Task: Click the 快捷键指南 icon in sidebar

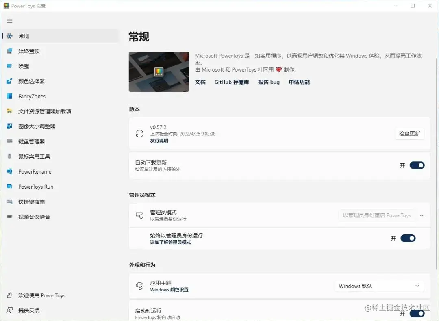Action: click(x=9, y=202)
